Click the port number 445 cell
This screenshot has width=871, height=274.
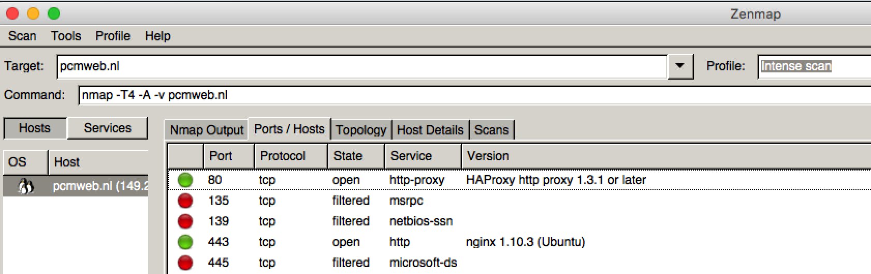point(218,263)
